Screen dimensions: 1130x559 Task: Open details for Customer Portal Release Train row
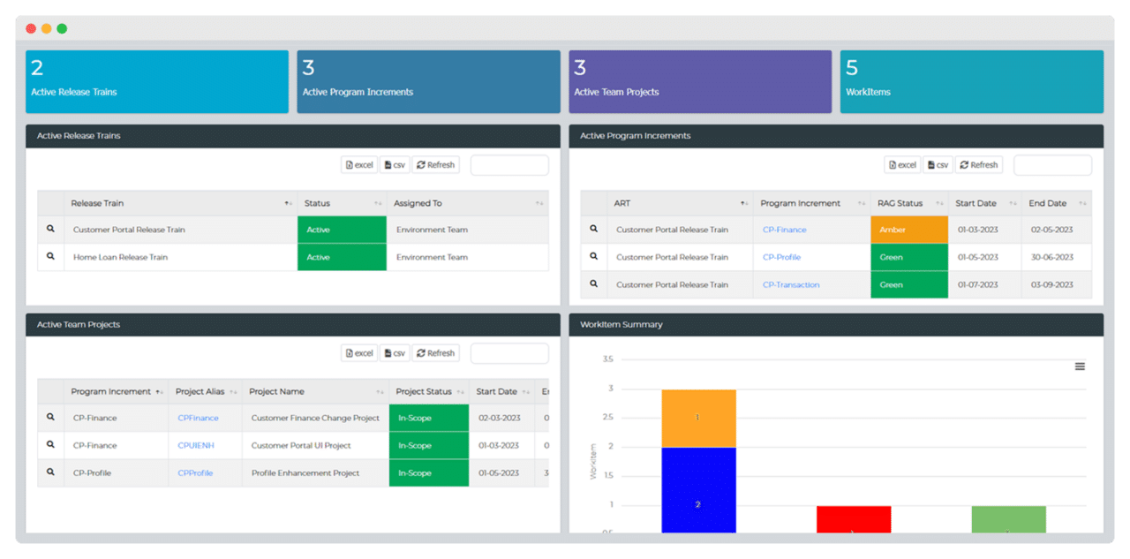(x=50, y=230)
